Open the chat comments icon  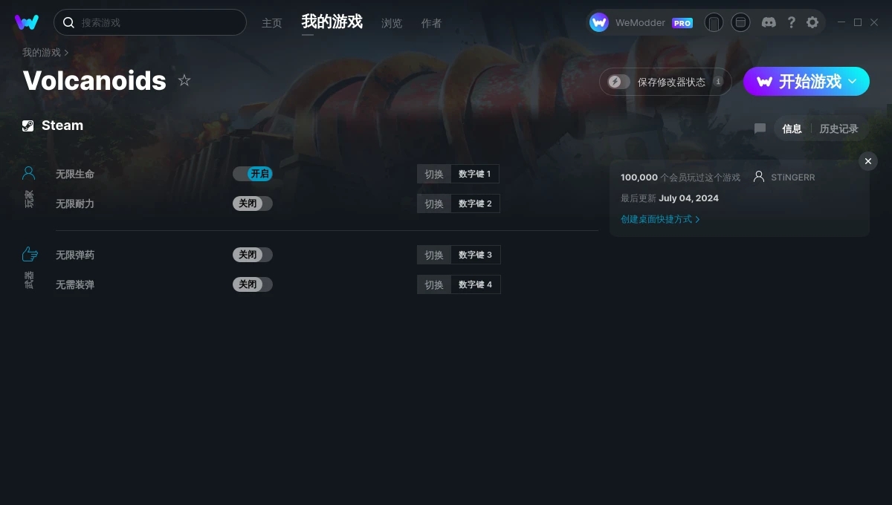click(760, 128)
